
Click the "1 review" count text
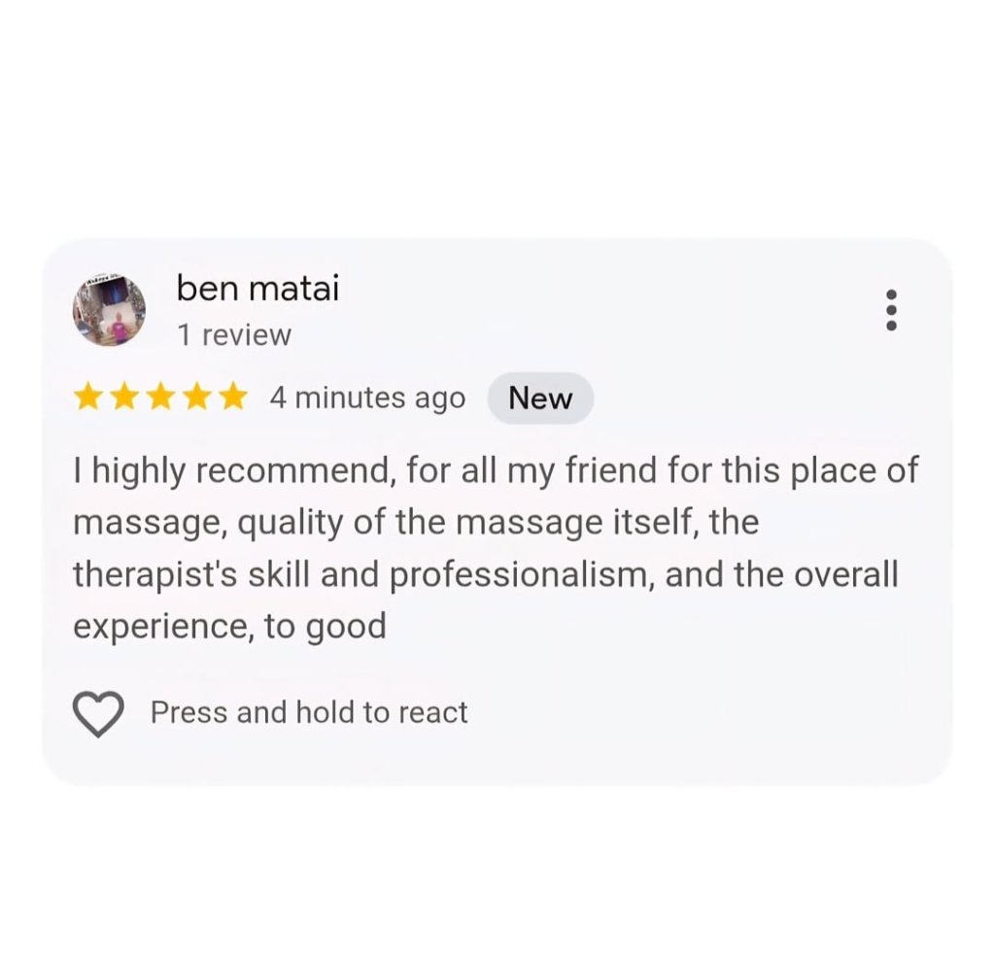(233, 335)
